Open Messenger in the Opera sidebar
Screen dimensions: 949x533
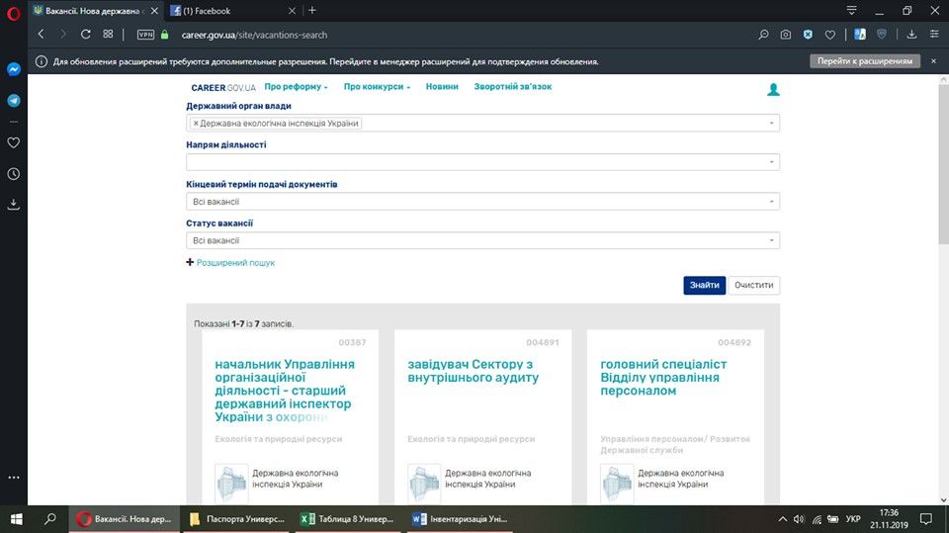[x=14, y=70]
